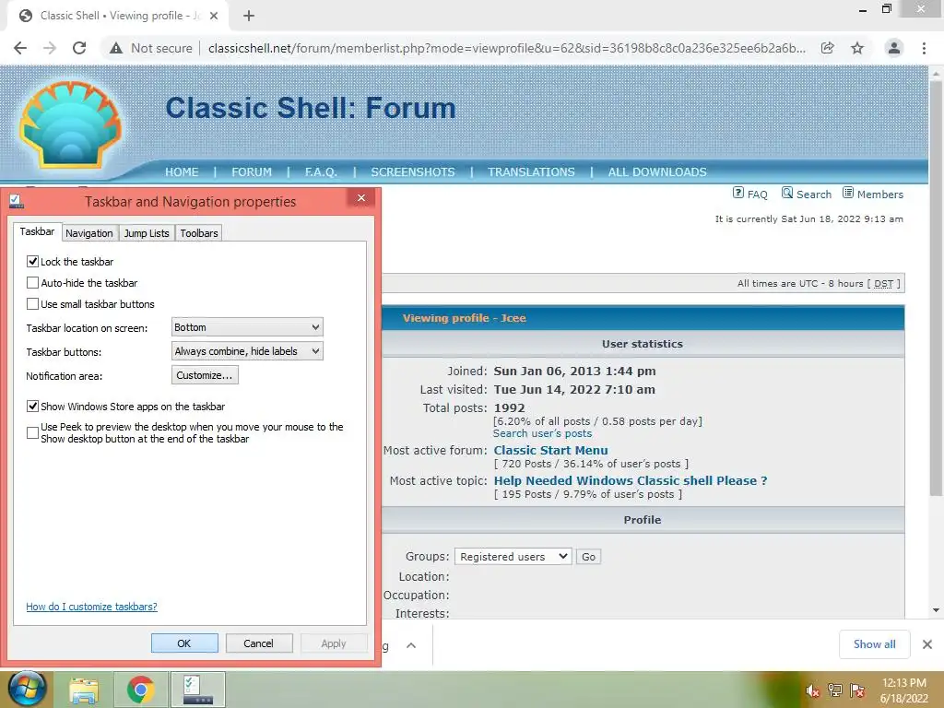The width and height of the screenshot is (944, 708).
Task: Enable Use small taskbar buttons
Action: [32, 303]
